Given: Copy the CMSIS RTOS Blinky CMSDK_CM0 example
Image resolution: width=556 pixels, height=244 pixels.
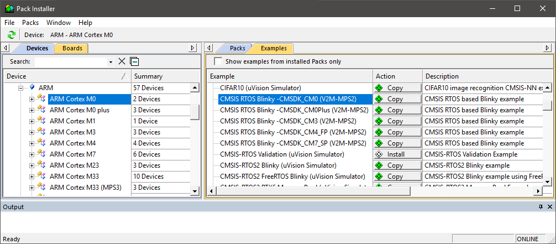Looking at the screenshot, I should (397, 98).
